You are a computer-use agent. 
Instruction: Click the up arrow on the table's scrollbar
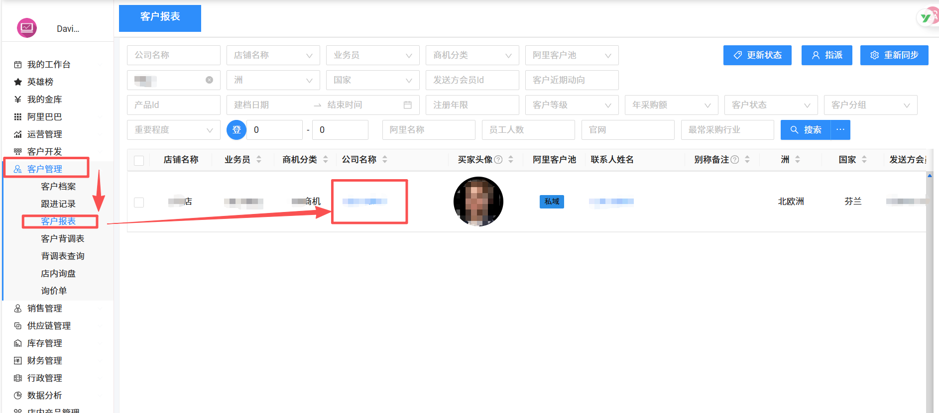coord(930,176)
